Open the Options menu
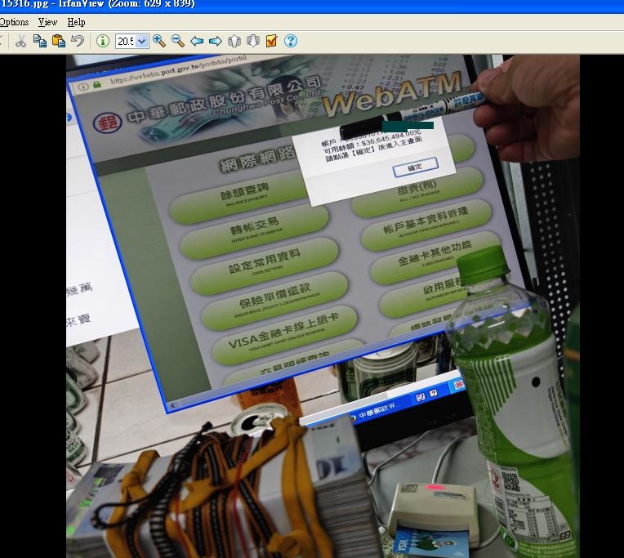This screenshot has width=624, height=558. 15,22
